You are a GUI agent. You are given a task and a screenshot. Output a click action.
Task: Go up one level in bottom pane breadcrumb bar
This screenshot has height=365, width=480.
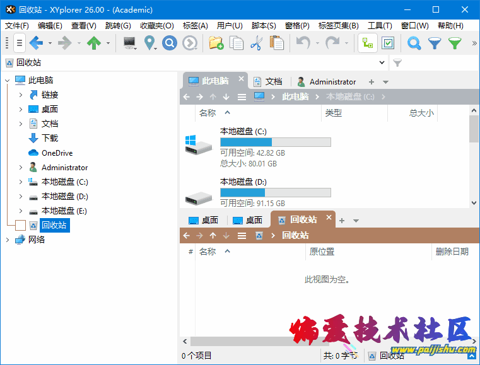(x=213, y=235)
